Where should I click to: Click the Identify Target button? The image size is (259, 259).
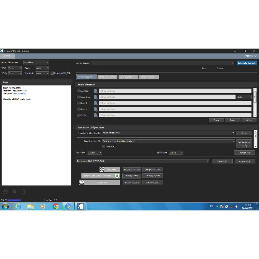[247, 63]
